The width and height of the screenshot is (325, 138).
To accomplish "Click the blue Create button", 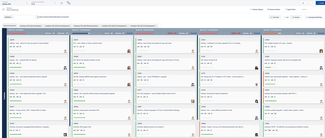I will point(320,3).
